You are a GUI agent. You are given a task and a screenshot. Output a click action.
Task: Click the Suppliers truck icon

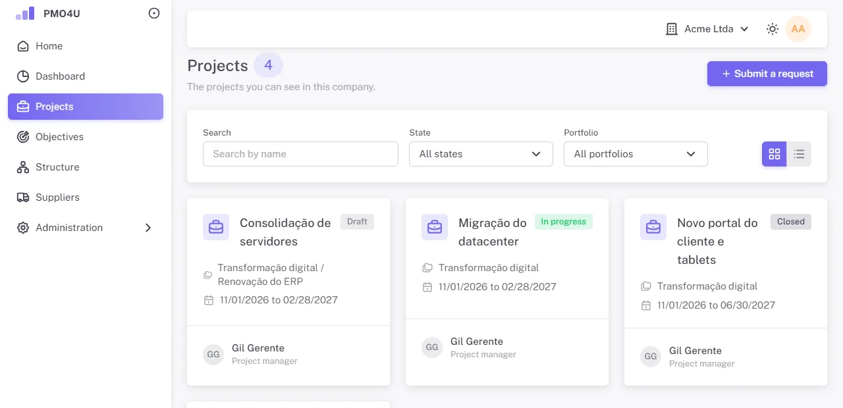point(23,197)
